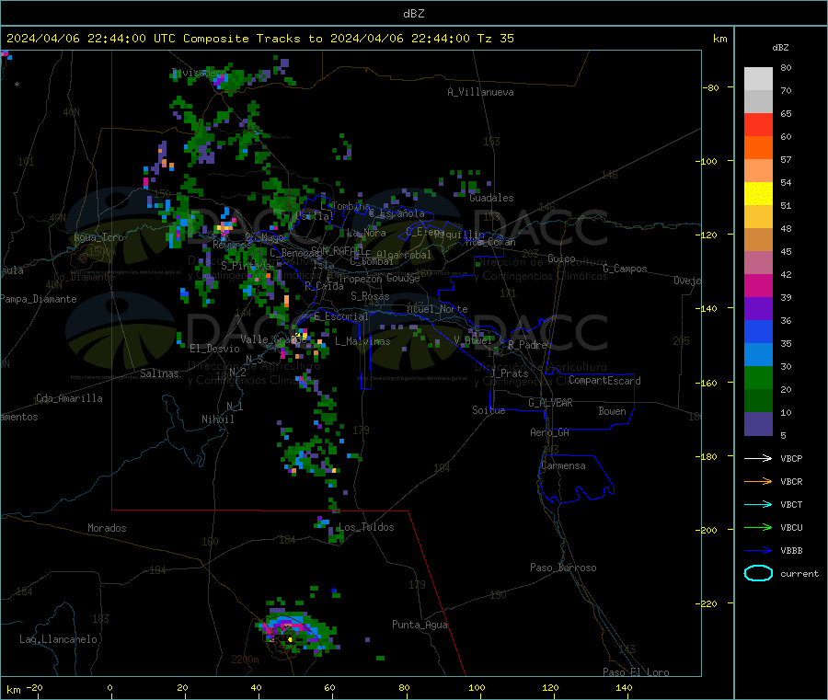
Task: Click the VBCP legend label text
Action: pyautogui.click(x=791, y=458)
